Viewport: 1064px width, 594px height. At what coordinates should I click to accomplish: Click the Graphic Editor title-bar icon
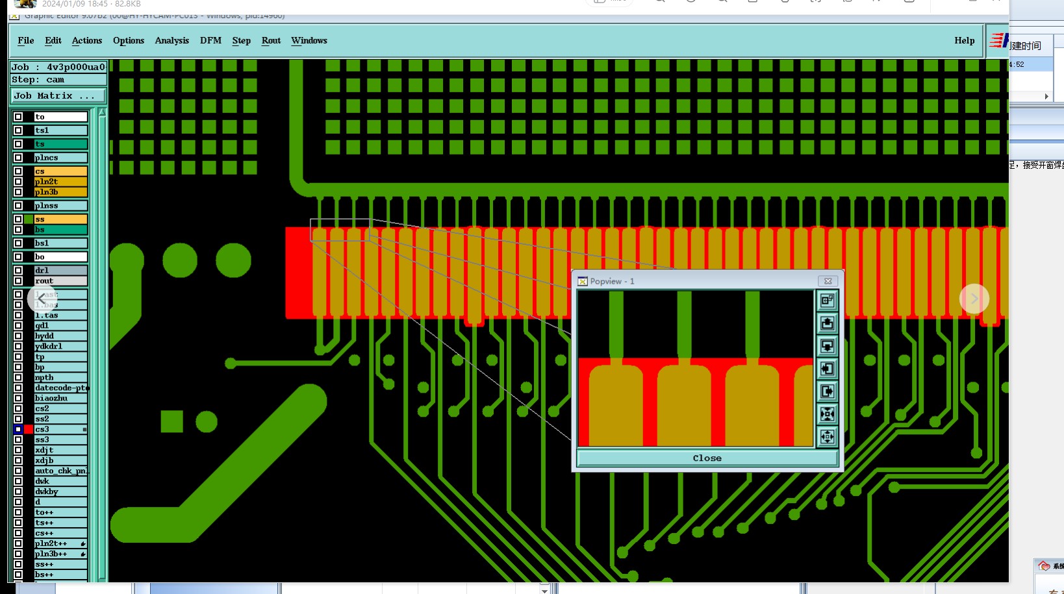coord(14,16)
